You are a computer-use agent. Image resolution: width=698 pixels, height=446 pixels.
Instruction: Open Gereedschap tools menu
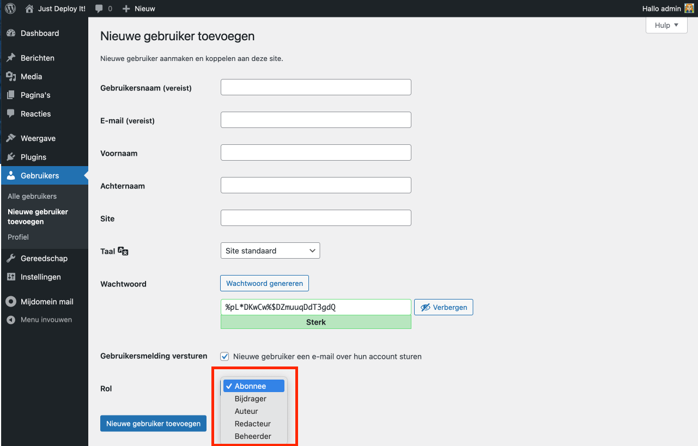point(44,258)
